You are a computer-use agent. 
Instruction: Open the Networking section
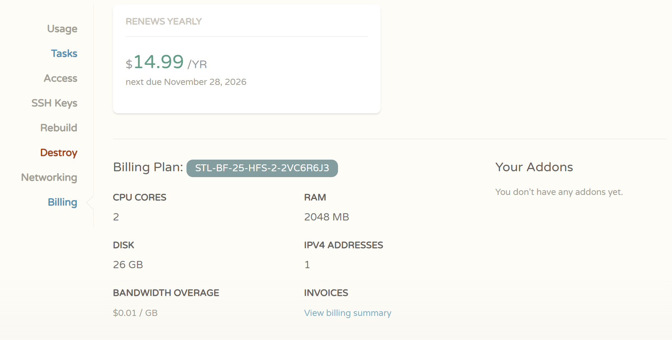point(49,177)
